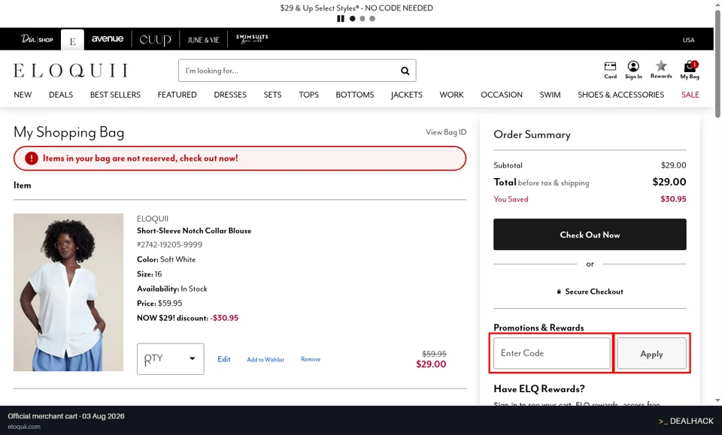Click the View Bag ID link
Screen dimensions: 722x435
click(x=446, y=132)
